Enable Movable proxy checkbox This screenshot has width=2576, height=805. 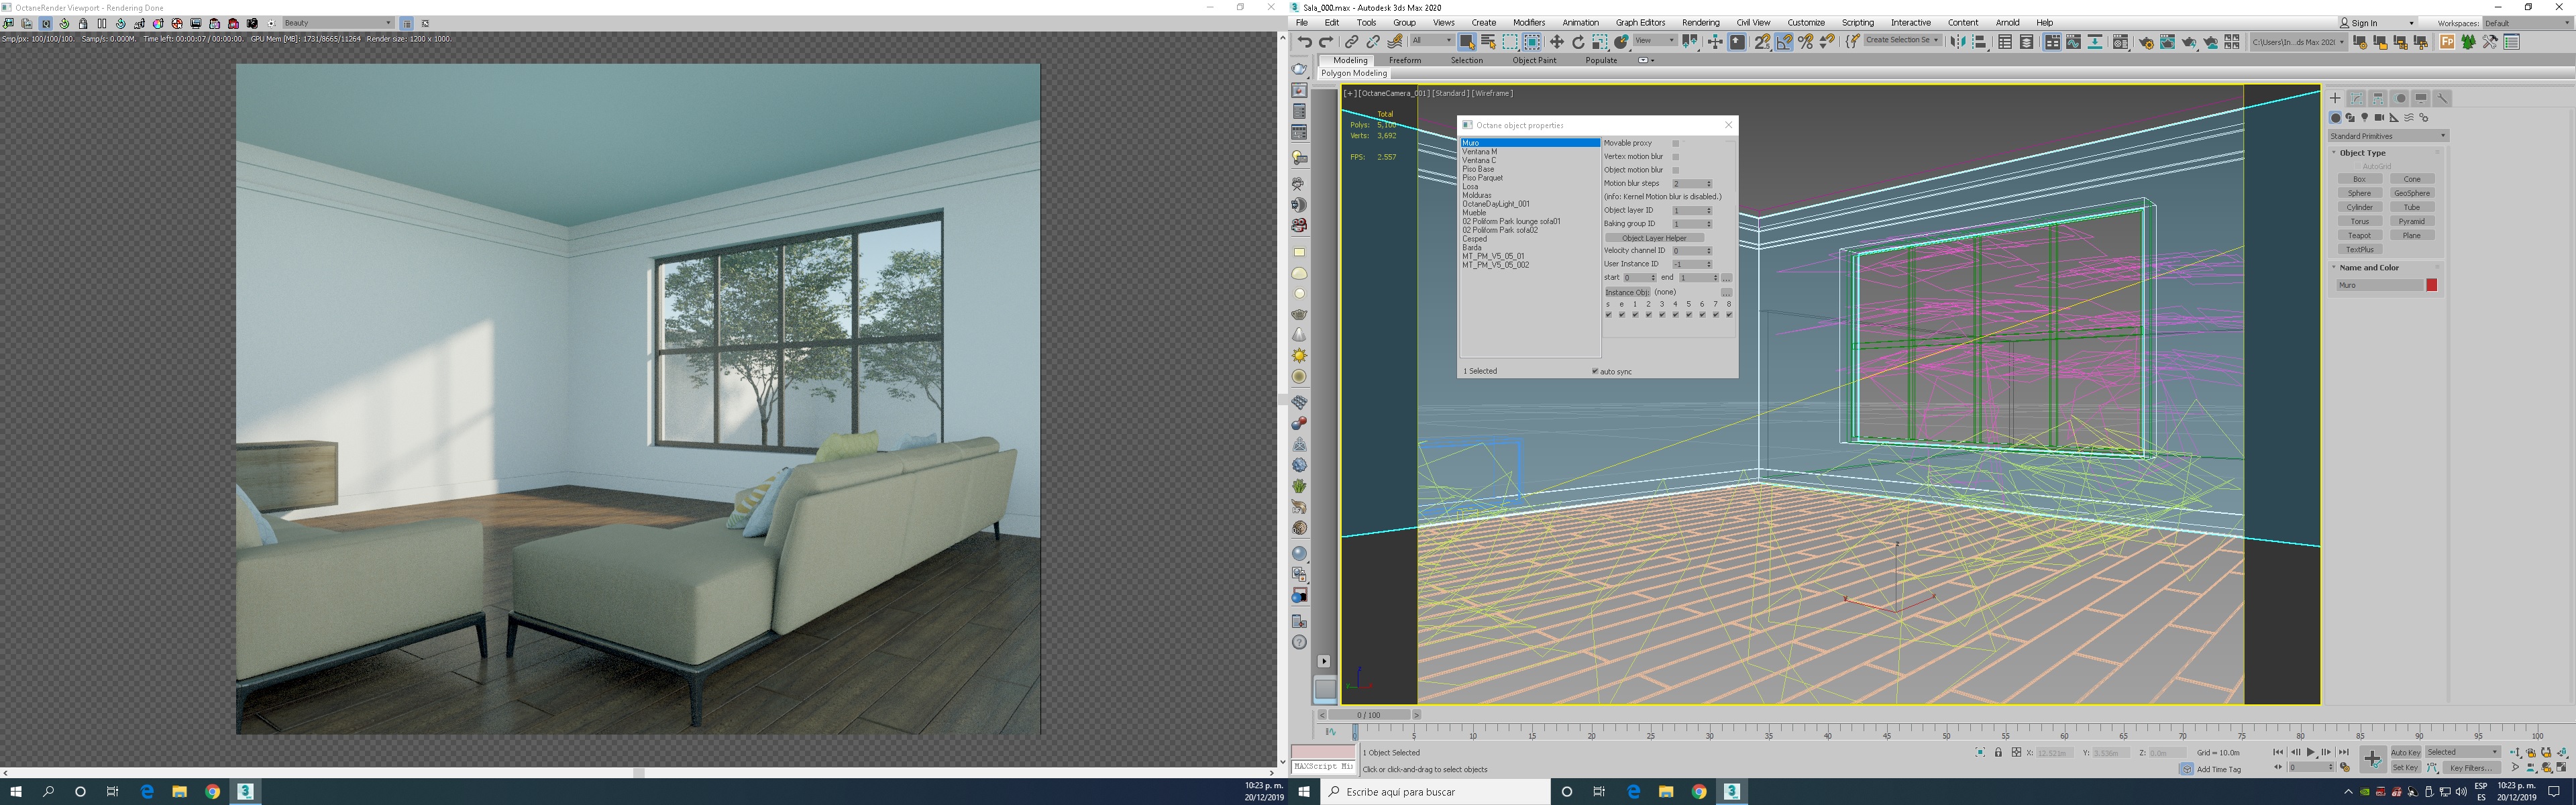[x=1676, y=143]
